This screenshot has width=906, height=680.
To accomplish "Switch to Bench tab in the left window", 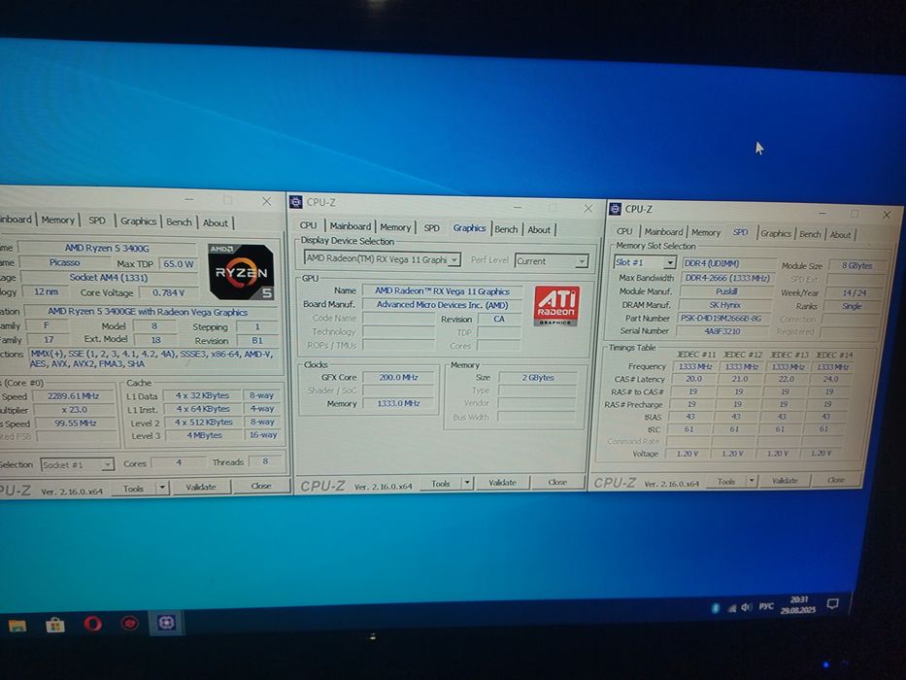I will 179,222.
